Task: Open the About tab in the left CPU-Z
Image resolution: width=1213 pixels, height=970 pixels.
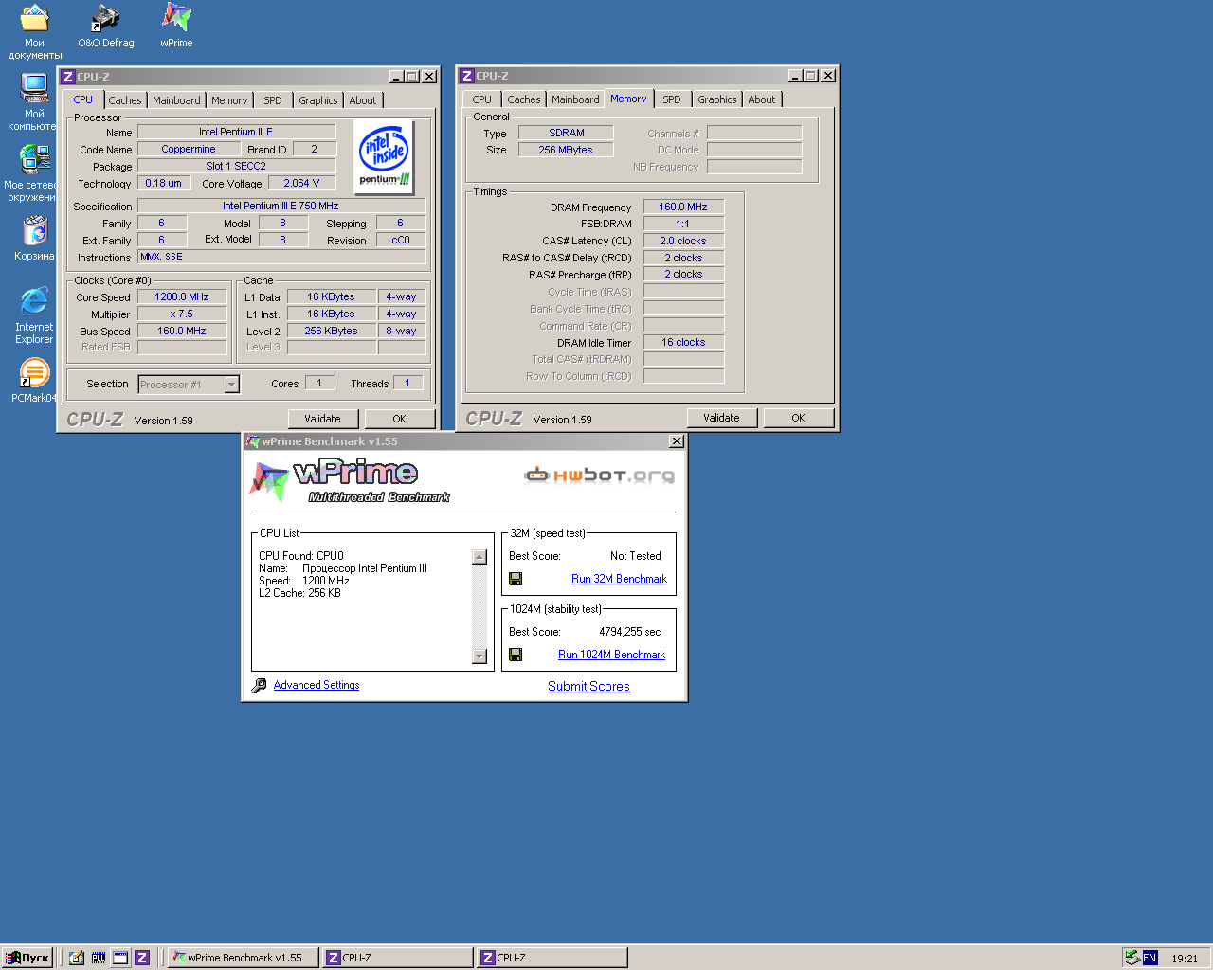Action: pyautogui.click(x=363, y=100)
